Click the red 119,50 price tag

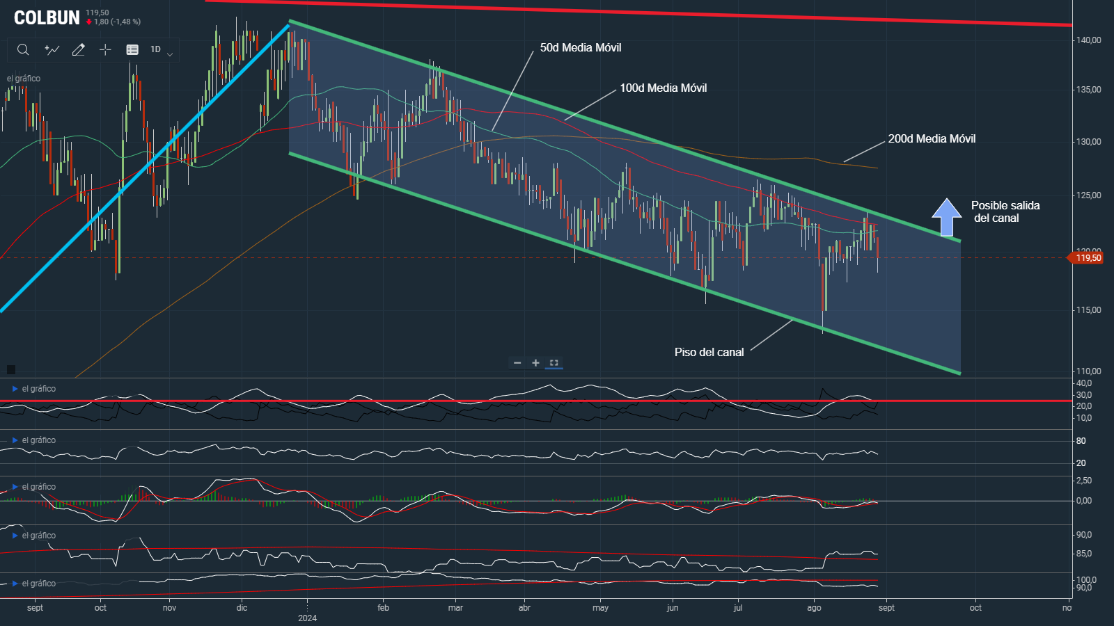[1088, 258]
